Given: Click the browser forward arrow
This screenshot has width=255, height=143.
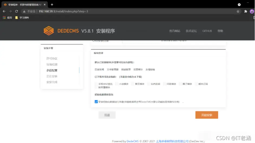Looking at the screenshot, I should (10, 11).
